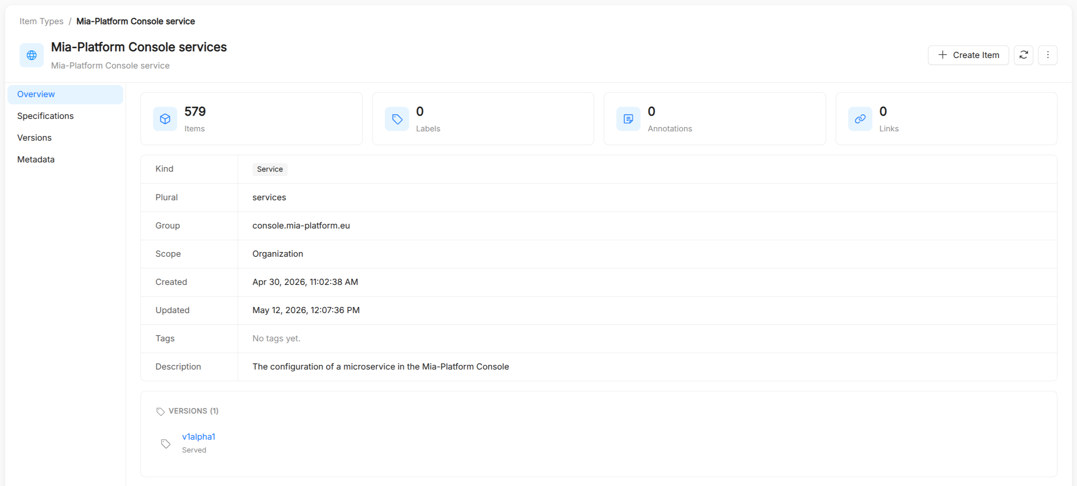Click the refresh icon button
This screenshot has width=1077, height=486.
[x=1023, y=55]
